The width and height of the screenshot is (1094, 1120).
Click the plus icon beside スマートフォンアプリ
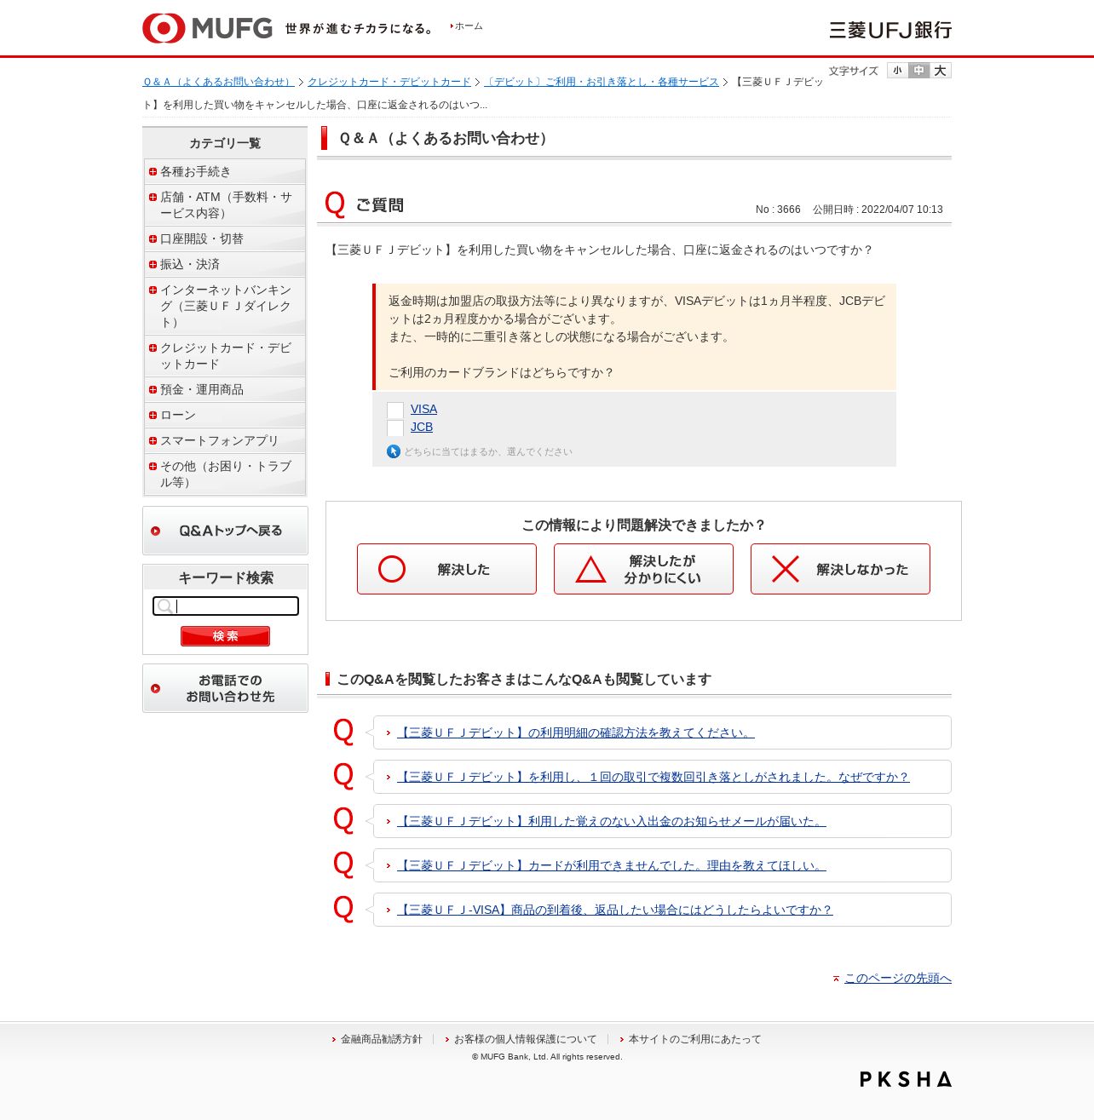(153, 440)
